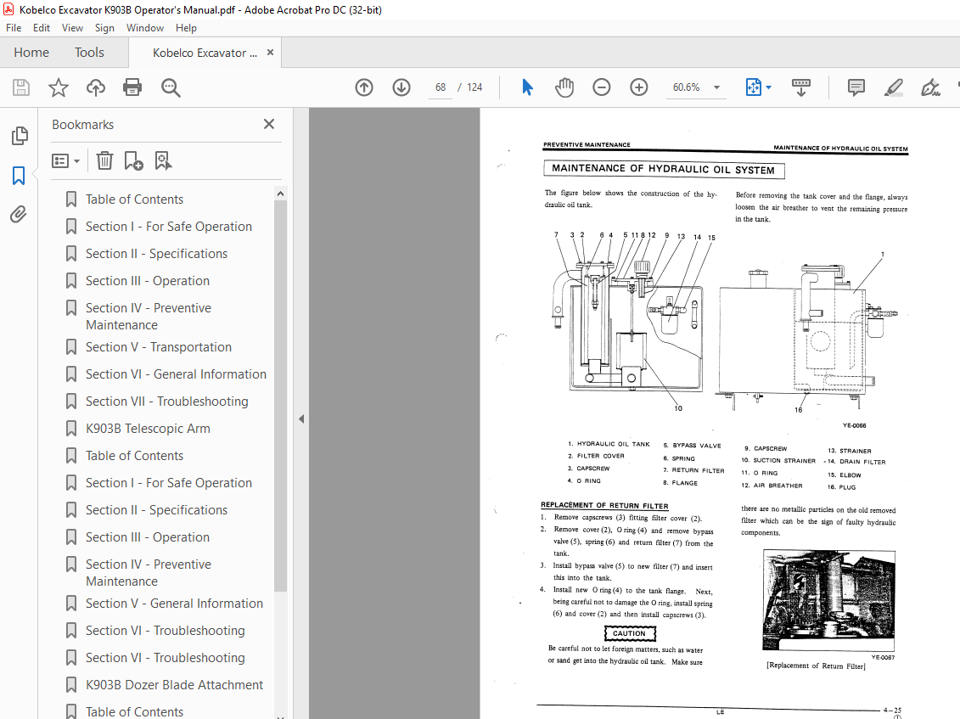Select the highlight text pen tool
The height and width of the screenshot is (719, 960).
893,87
